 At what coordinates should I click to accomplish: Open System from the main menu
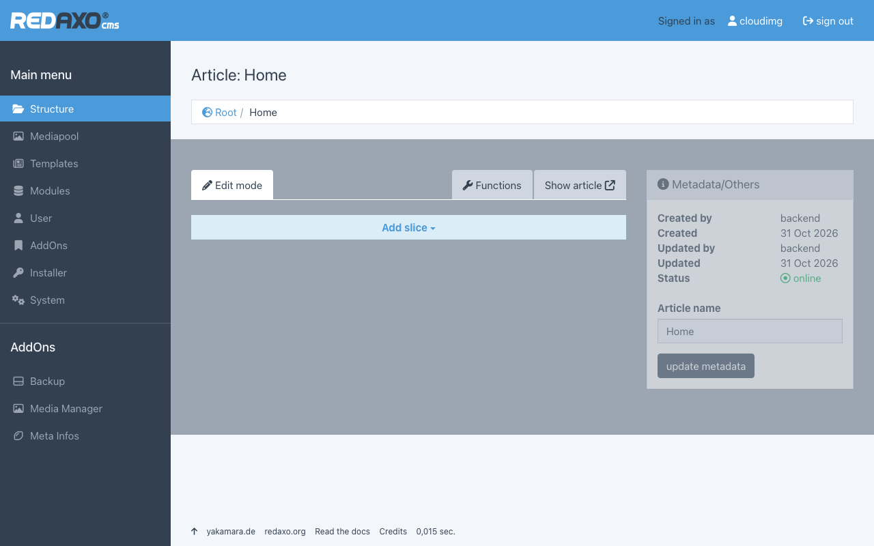85,300
